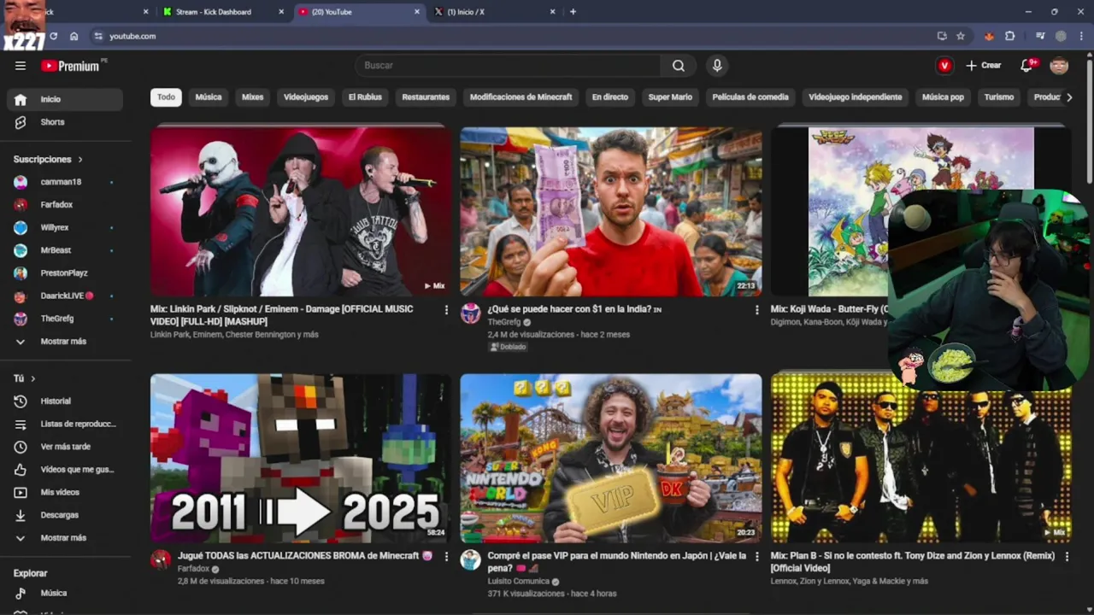Open options for Plan B mix
The image size is (1094, 615).
pyautogui.click(x=1067, y=556)
